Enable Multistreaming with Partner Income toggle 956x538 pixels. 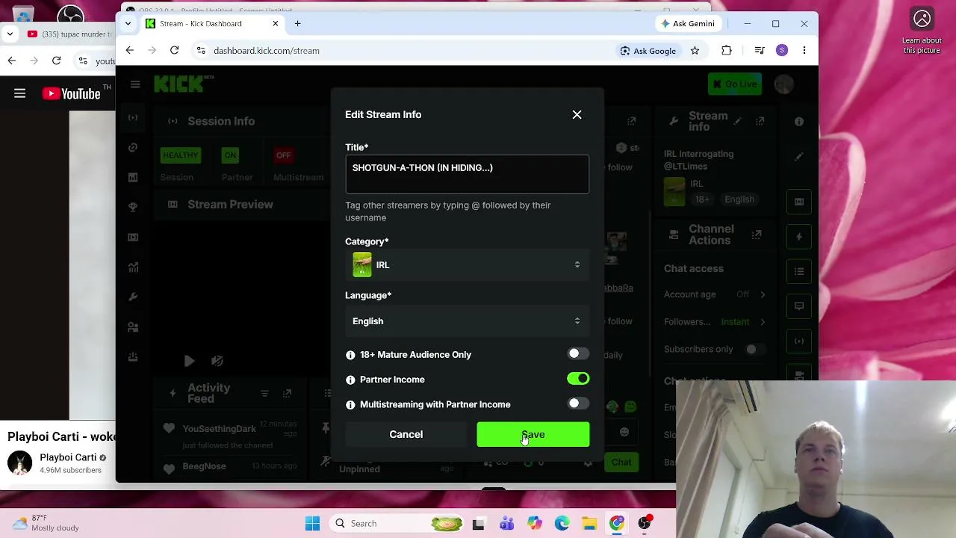pos(578,404)
